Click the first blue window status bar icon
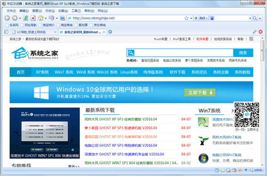The height and width of the screenshot is (176, 267). [x=217, y=170]
